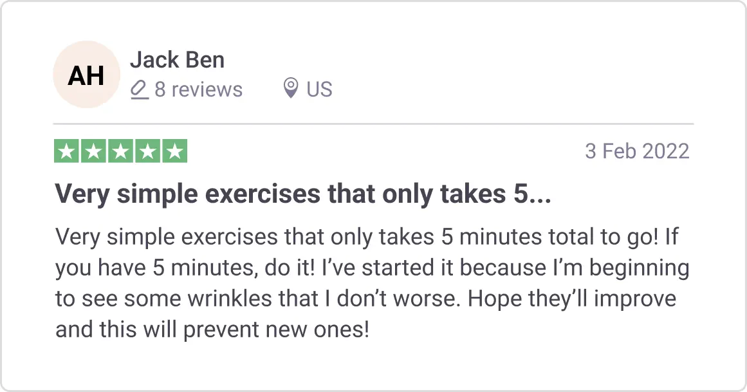The height and width of the screenshot is (392, 747).
Task: Click the "8 reviews" count text
Action: coord(198,89)
